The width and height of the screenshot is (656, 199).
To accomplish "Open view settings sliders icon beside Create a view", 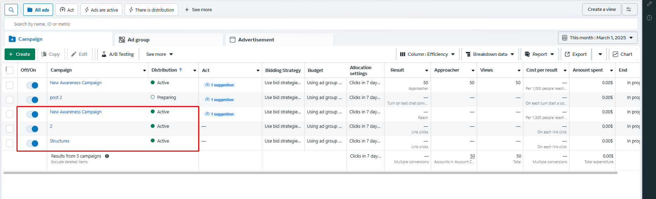I will click(630, 9).
